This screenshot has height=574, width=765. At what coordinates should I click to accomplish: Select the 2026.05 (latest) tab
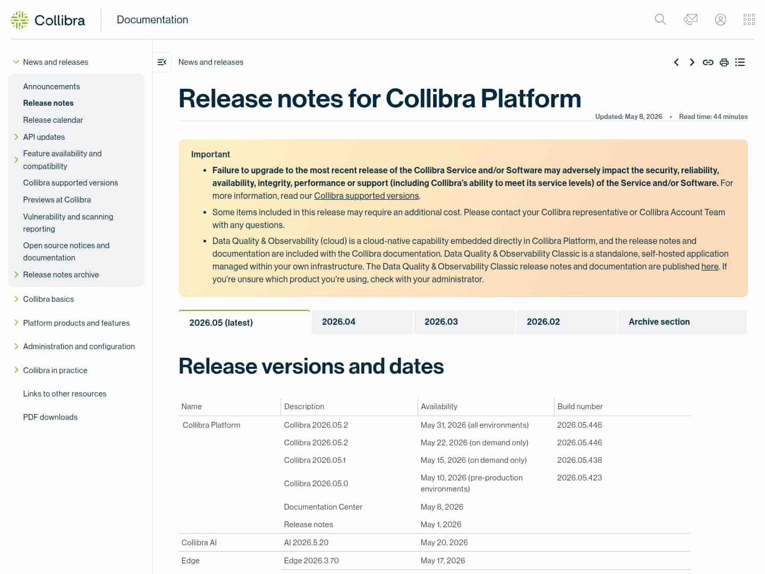(x=244, y=322)
